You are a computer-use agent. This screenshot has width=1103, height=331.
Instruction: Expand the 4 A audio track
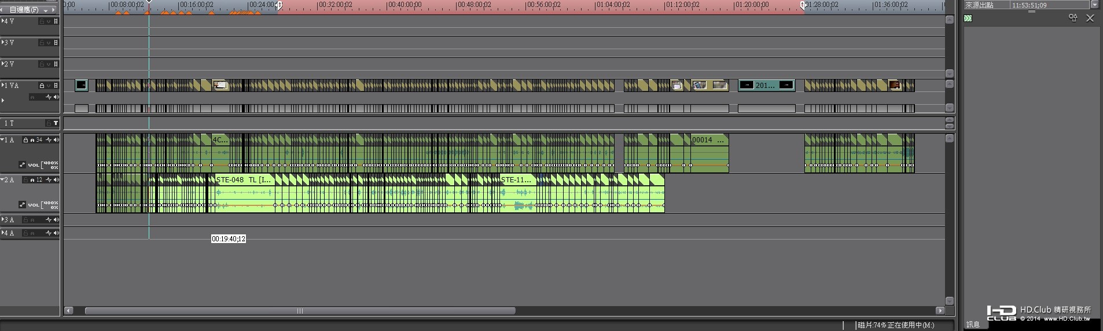[3, 233]
